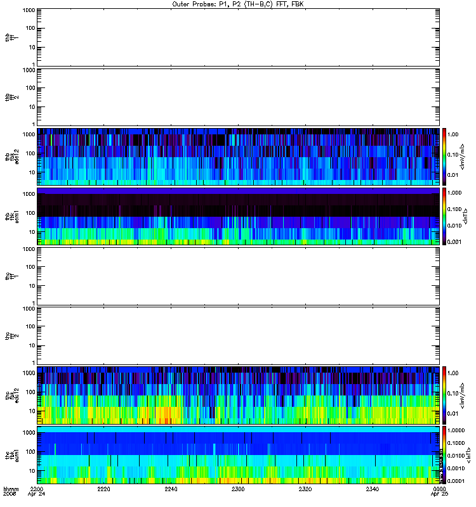The width and height of the screenshot is (476, 507).
Task: Click the 'hhmm 2008' axis caption
Action: [11, 492]
